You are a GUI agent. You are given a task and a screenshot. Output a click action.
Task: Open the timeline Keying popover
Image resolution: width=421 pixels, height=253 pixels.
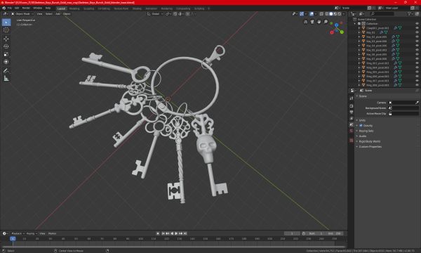pos(32,233)
